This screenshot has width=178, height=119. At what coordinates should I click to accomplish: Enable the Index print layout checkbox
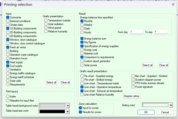pyautogui.click(x=8, y=97)
